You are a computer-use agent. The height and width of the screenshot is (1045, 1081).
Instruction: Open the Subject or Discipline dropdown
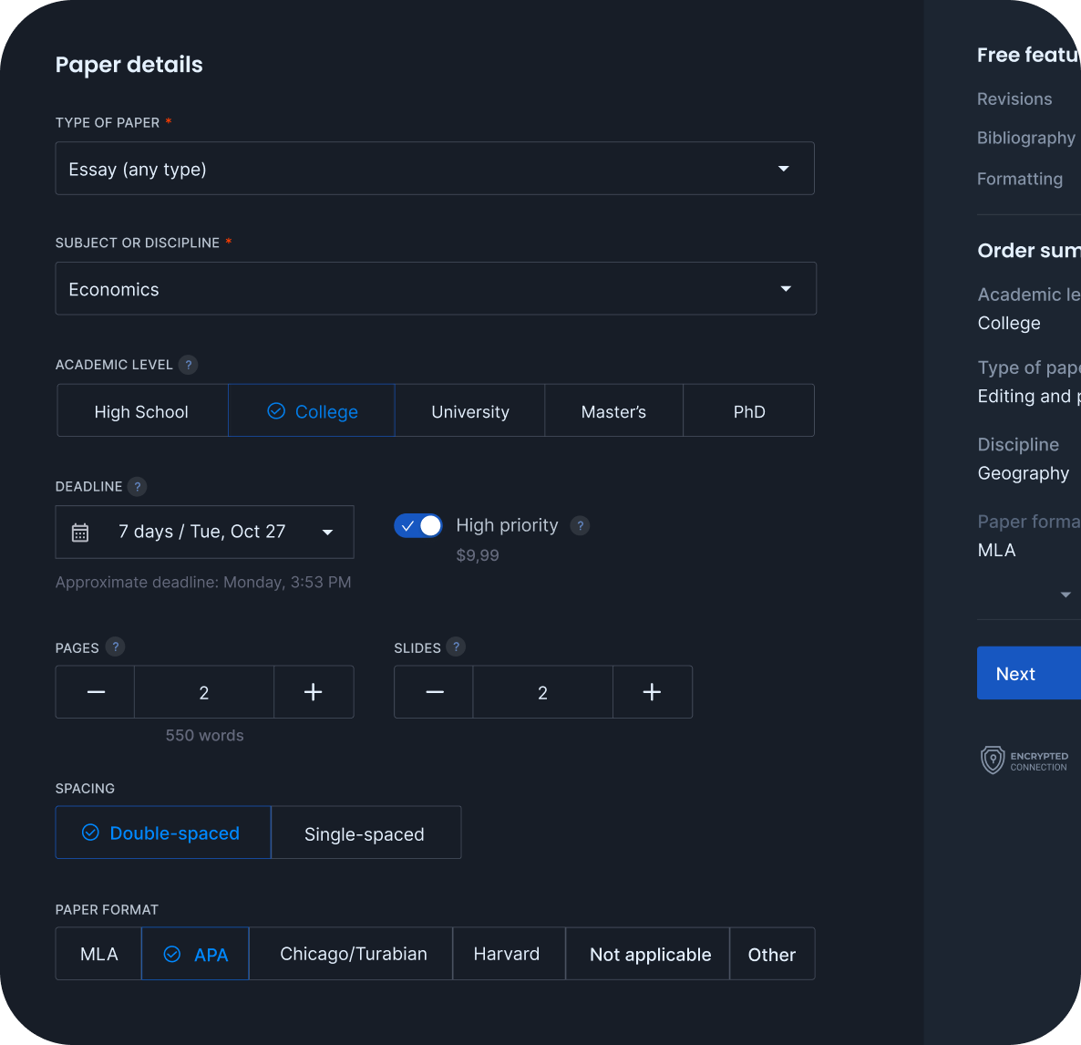click(x=435, y=289)
